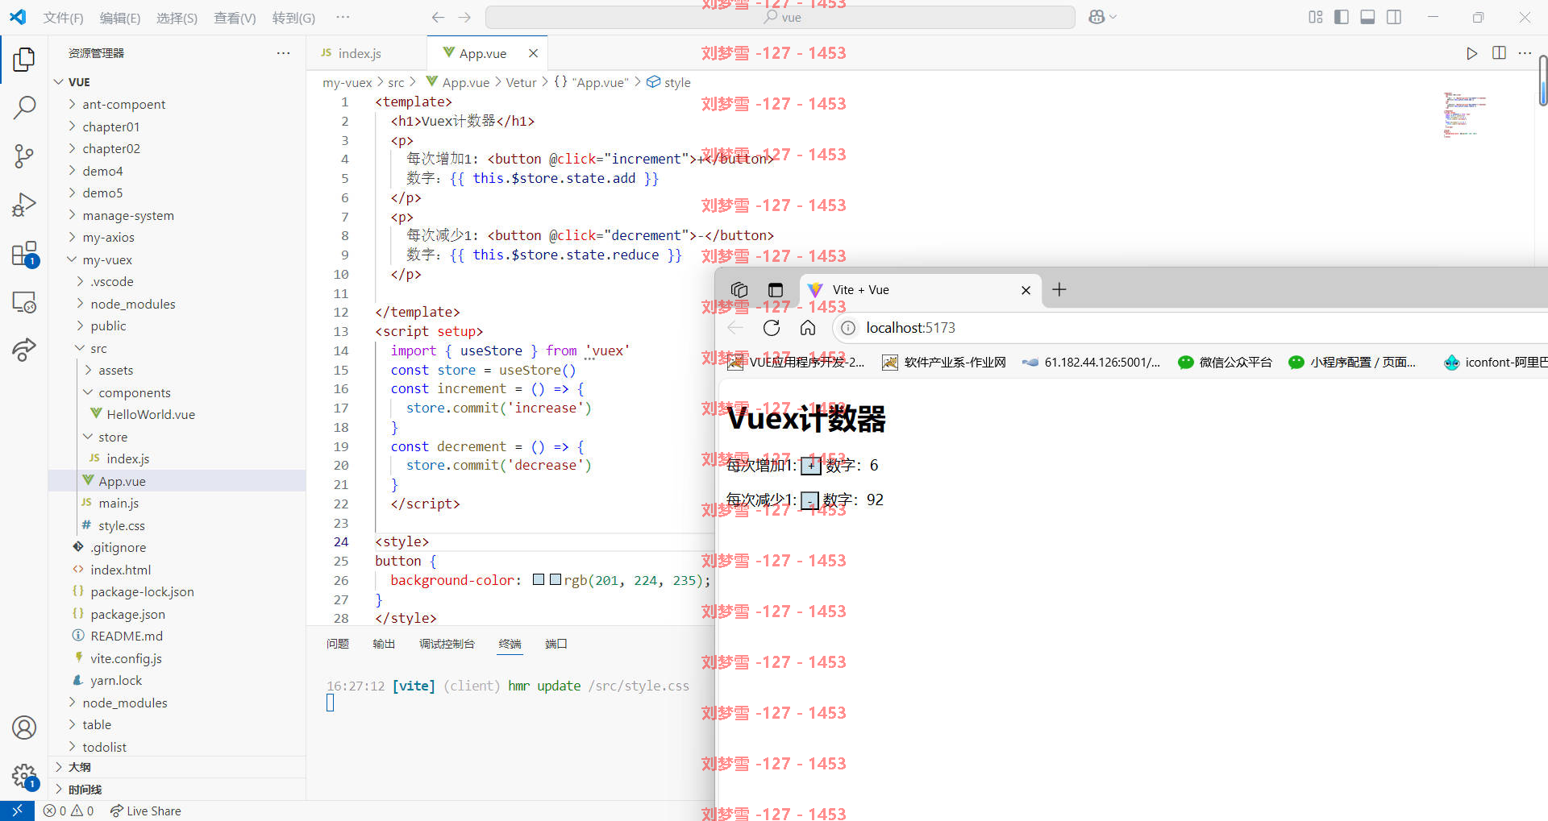Open the 查看(V) menu
Image resolution: width=1548 pixels, height=821 pixels.
[235, 18]
